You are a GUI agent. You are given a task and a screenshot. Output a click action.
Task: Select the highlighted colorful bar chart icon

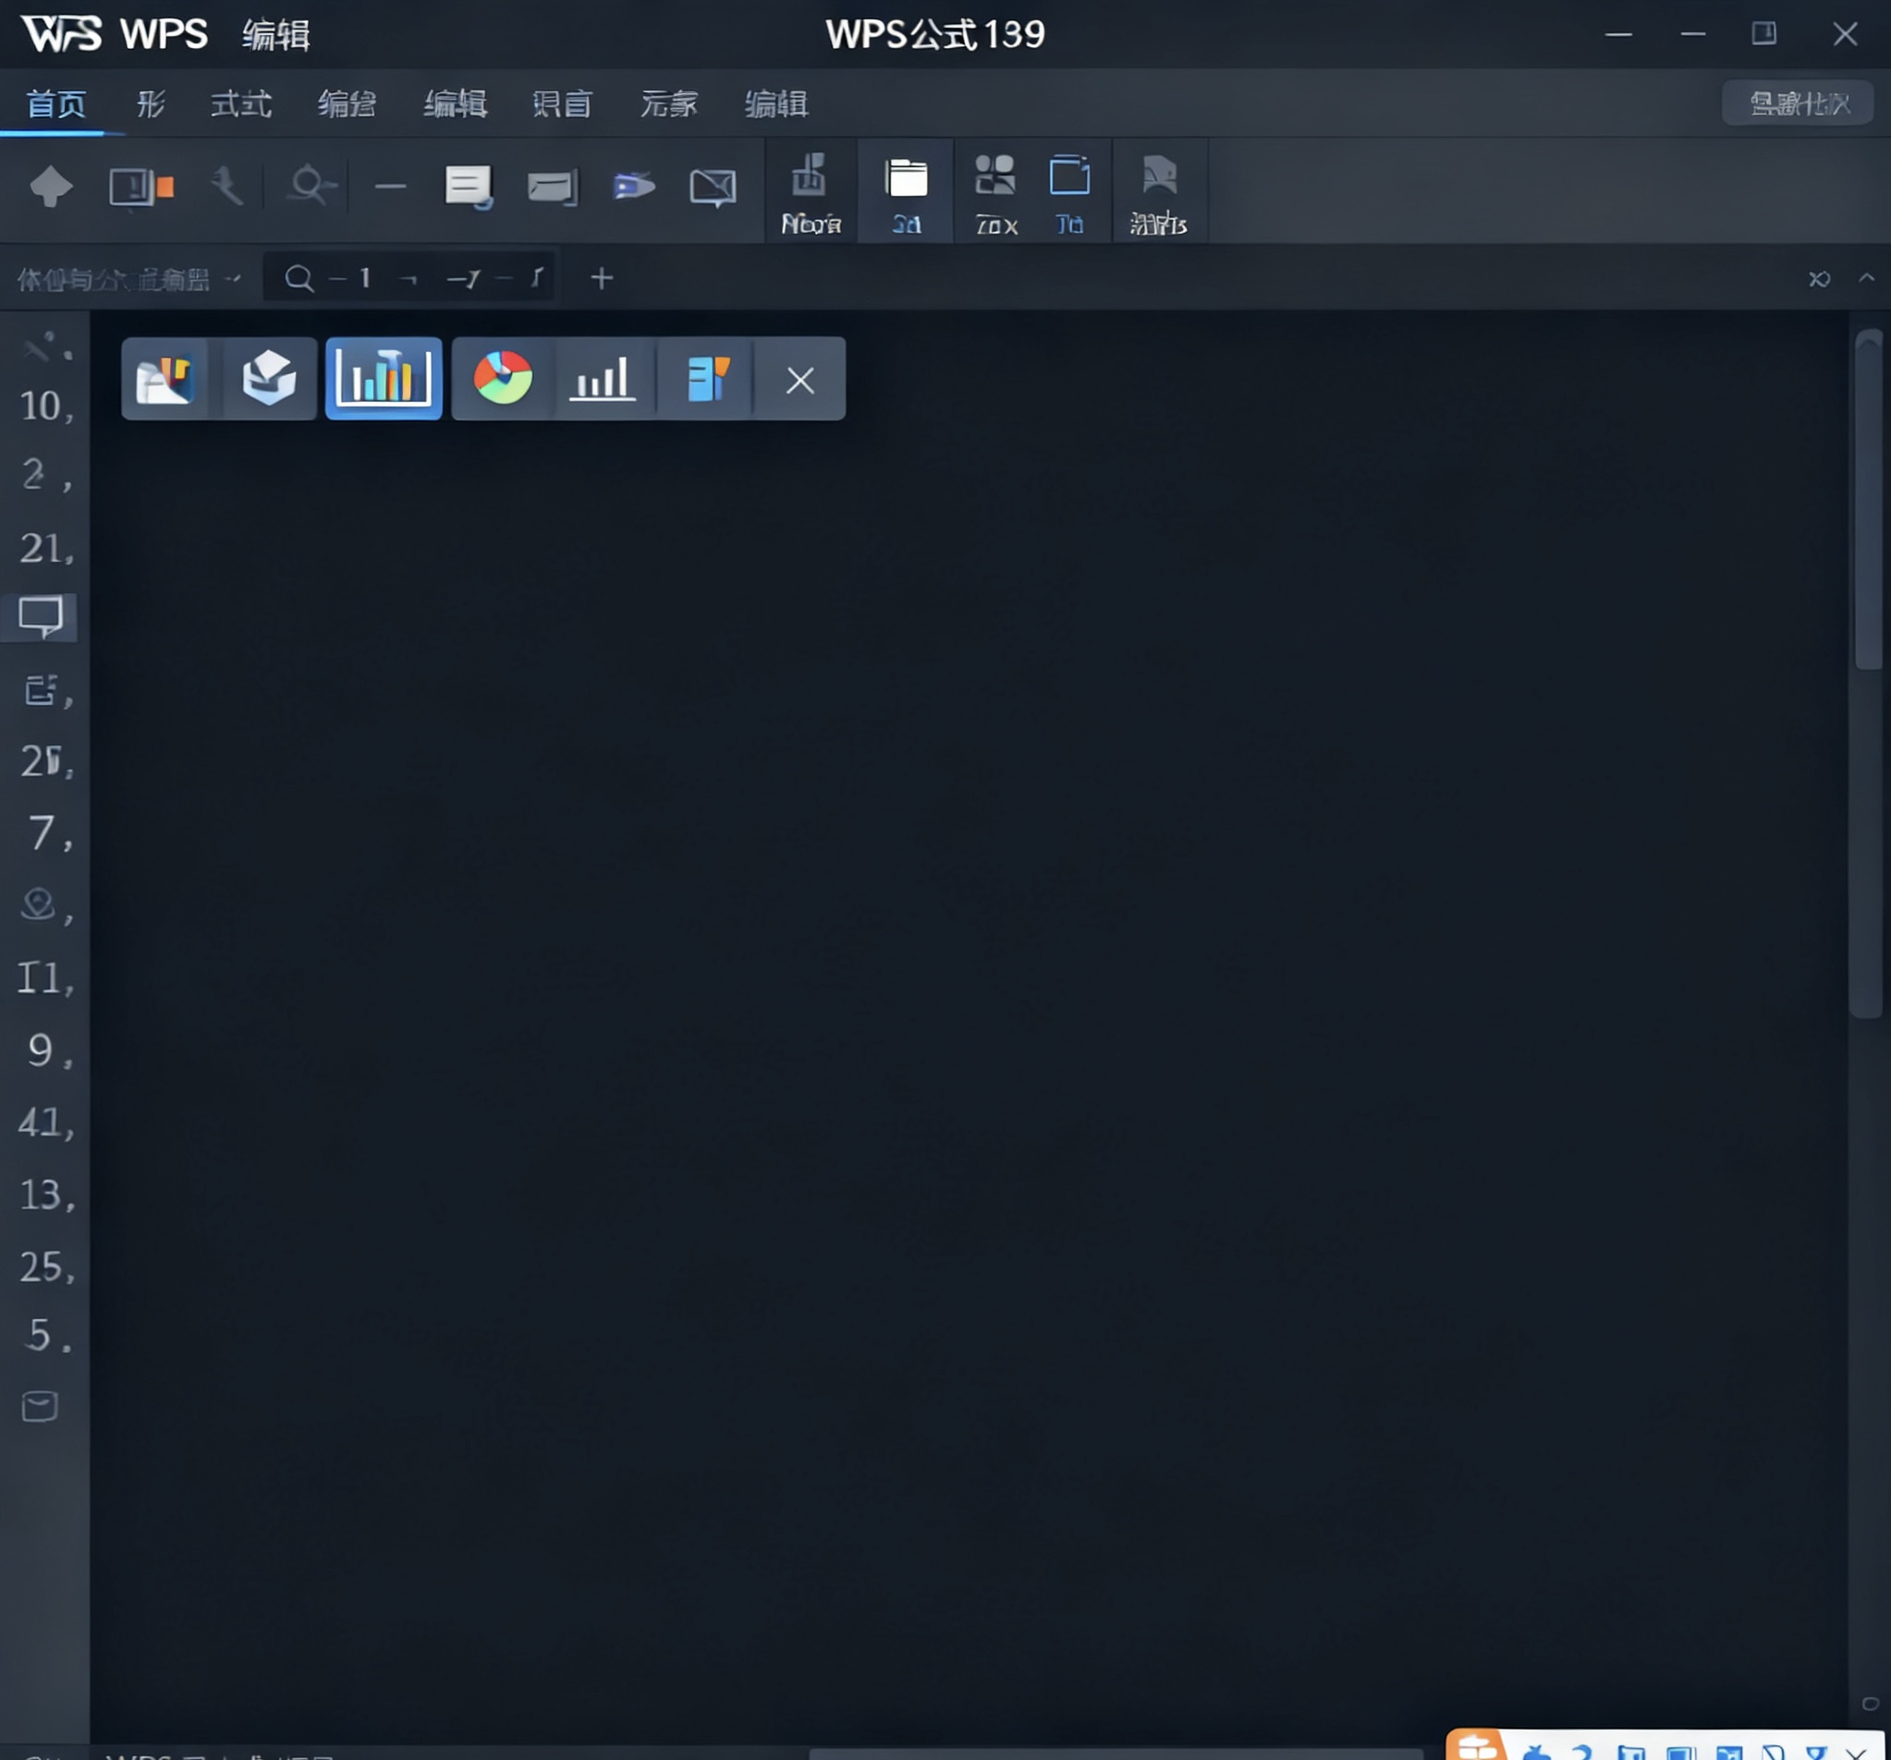(384, 379)
